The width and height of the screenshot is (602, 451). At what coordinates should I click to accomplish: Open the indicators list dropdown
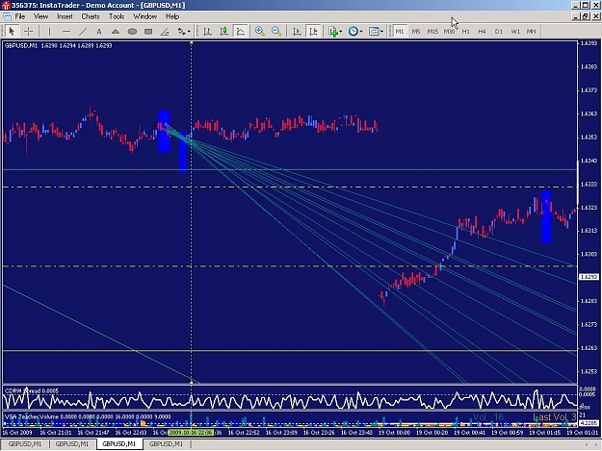335,32
